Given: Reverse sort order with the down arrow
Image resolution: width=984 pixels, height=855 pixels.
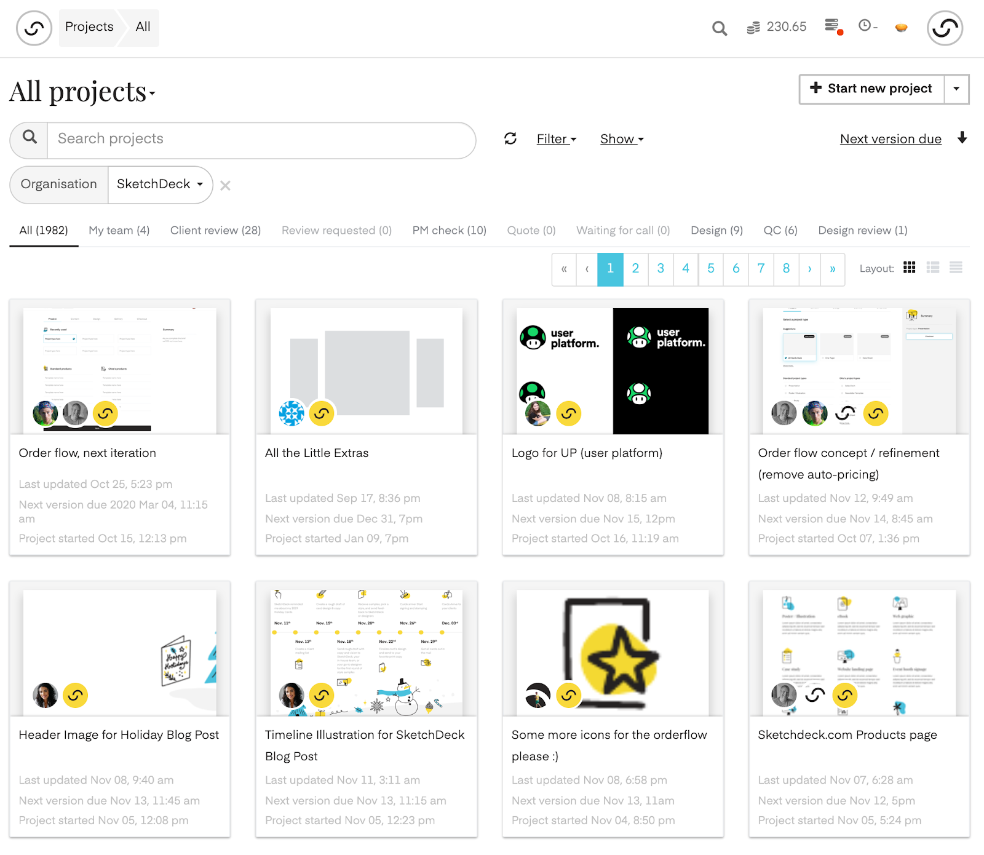Looking at the screenshot, I should pyautogui.click(x=962, y=138).
